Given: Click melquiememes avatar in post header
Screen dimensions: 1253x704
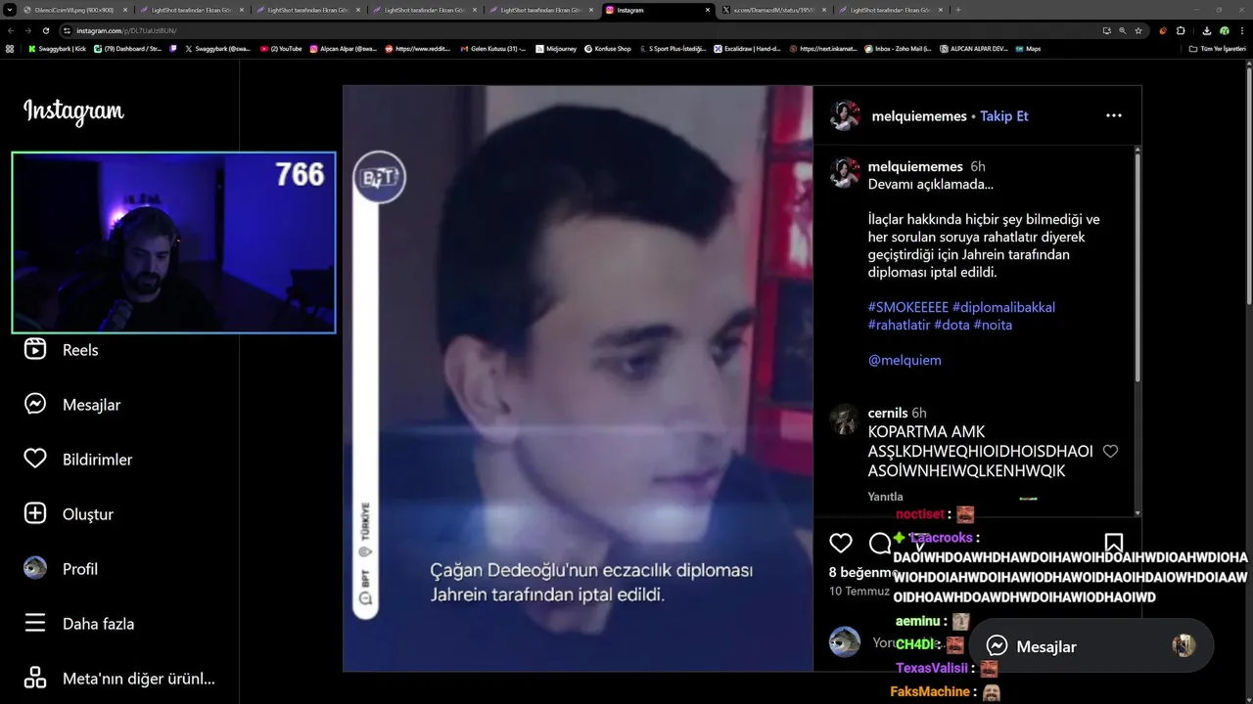Looking at the screenshot, I should tap(845, 115).
